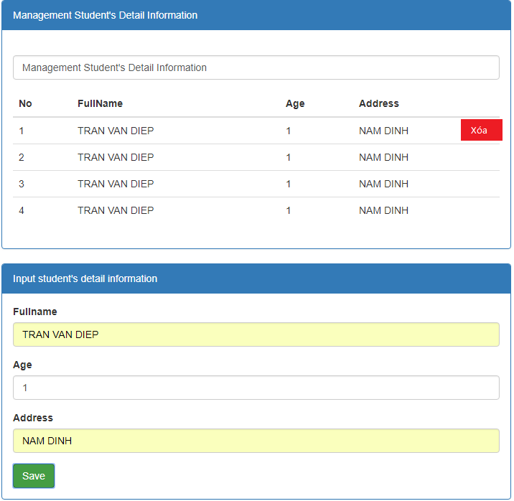
Task: Click the No column header
Action: 25,103
